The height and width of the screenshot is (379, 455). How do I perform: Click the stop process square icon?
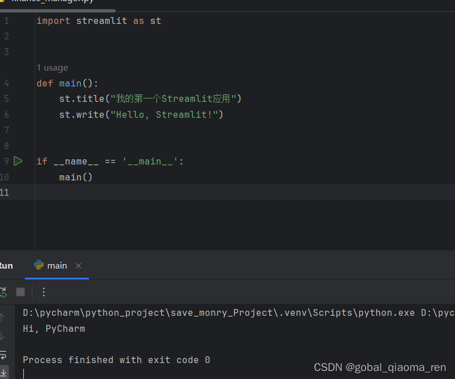pos(20,292)
